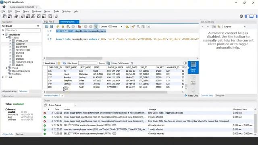258x145 pixels.
Task: Switch to the Session tab
Action: click(20, 134)
